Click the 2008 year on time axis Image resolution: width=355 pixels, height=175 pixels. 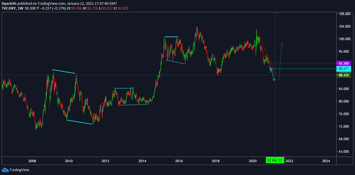click(32, 161)
